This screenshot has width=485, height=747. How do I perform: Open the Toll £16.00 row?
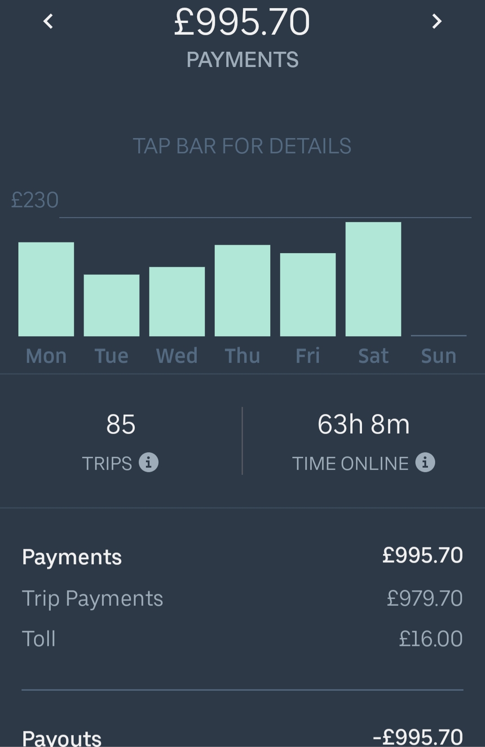242,639
